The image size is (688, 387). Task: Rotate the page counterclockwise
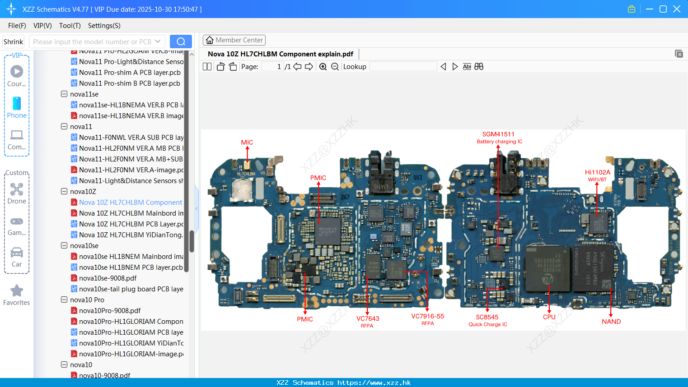click(221, 67)
